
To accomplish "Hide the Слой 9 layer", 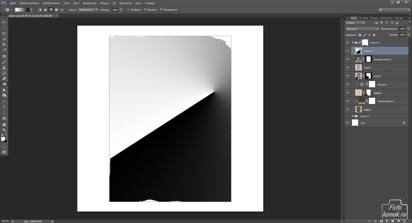I will [348, 68].
